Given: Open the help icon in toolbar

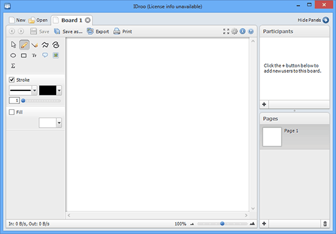Looking at the screenshot, I should [x=250, y=31].
